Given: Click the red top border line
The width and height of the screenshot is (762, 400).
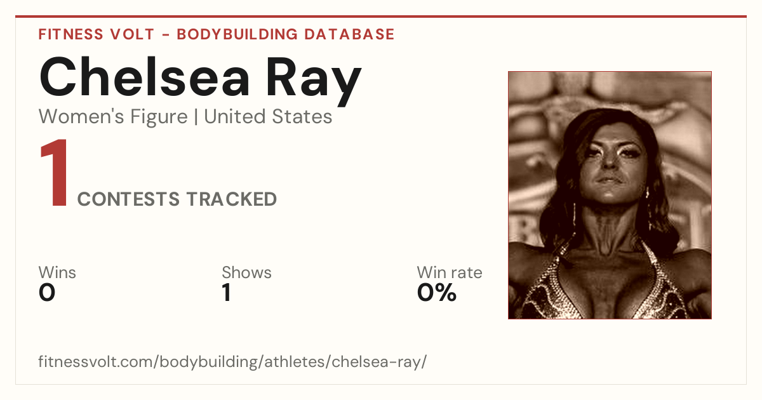Looking at the screenshot, I should (381, 17).
